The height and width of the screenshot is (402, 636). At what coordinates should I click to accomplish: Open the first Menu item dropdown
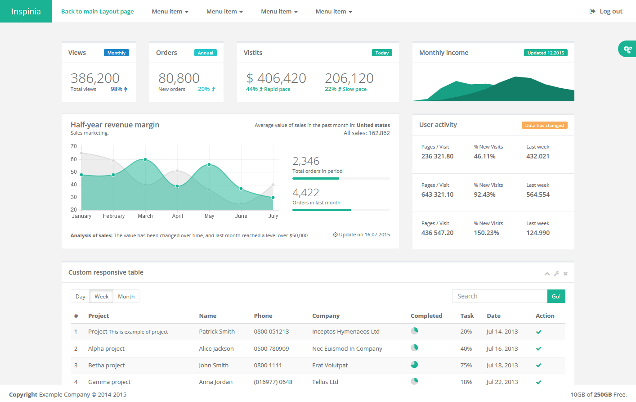(170, 11)
